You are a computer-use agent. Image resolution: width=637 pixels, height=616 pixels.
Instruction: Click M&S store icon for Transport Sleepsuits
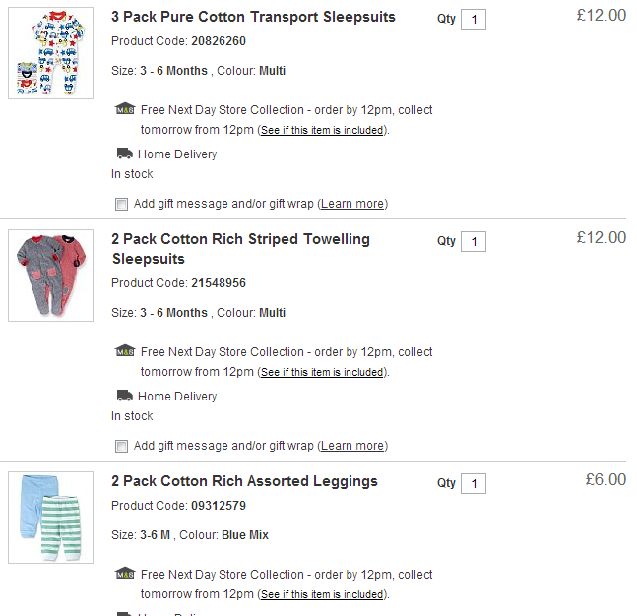click(x=124, y=109)
